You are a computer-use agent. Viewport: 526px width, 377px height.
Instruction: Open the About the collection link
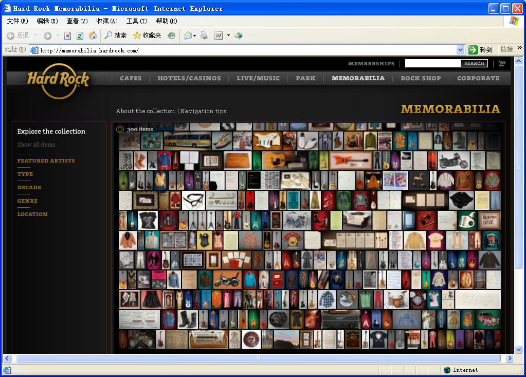click(146, 111)
